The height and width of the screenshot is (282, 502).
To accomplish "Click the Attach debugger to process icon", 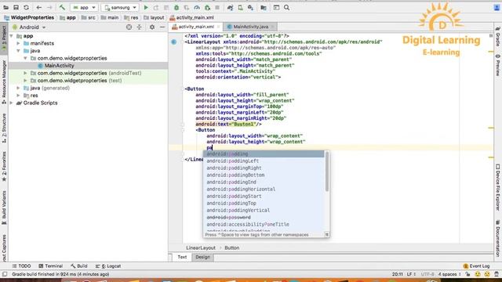I will pos(207,7).
